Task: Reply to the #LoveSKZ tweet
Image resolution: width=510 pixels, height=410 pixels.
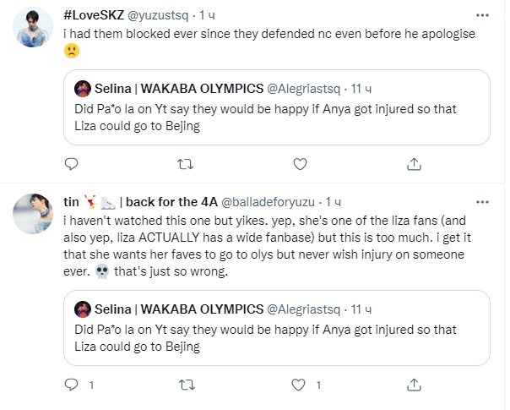Action: pos(73,163)
